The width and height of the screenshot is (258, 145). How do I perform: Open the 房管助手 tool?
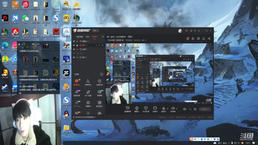point(88,82)
